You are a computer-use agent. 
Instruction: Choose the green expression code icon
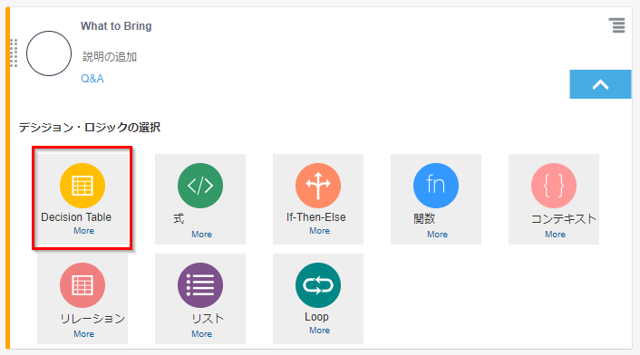point(200,186)
